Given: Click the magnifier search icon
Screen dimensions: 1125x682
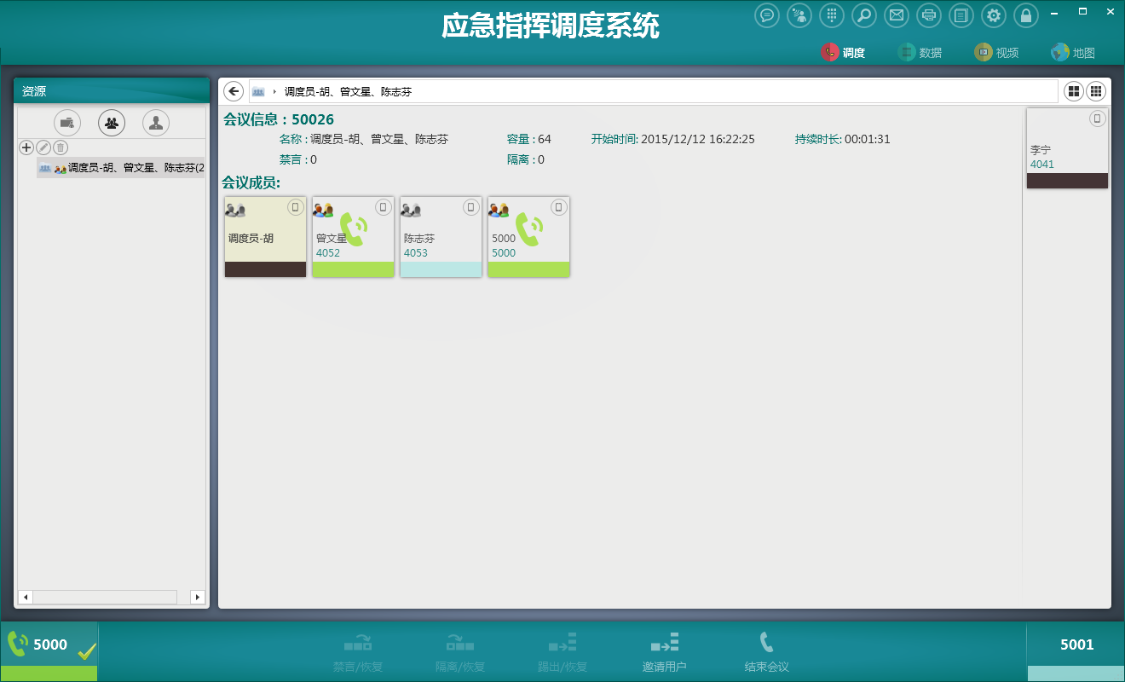Looking at the screenshot, I should pos(864,15).
